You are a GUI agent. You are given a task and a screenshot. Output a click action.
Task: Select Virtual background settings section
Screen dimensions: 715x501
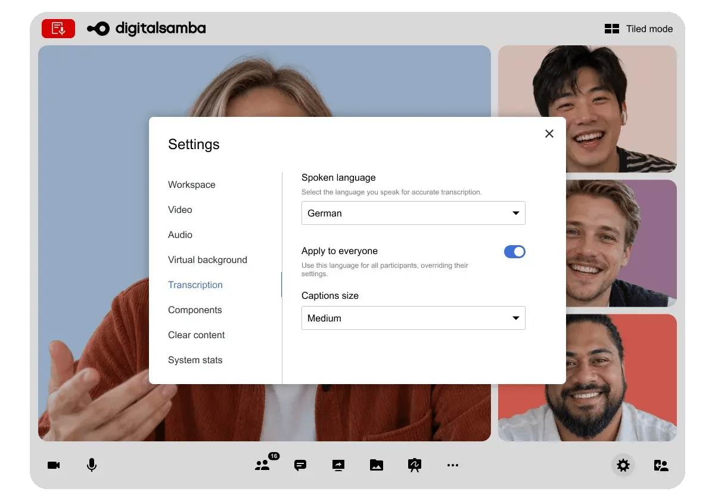coord(207,260)
